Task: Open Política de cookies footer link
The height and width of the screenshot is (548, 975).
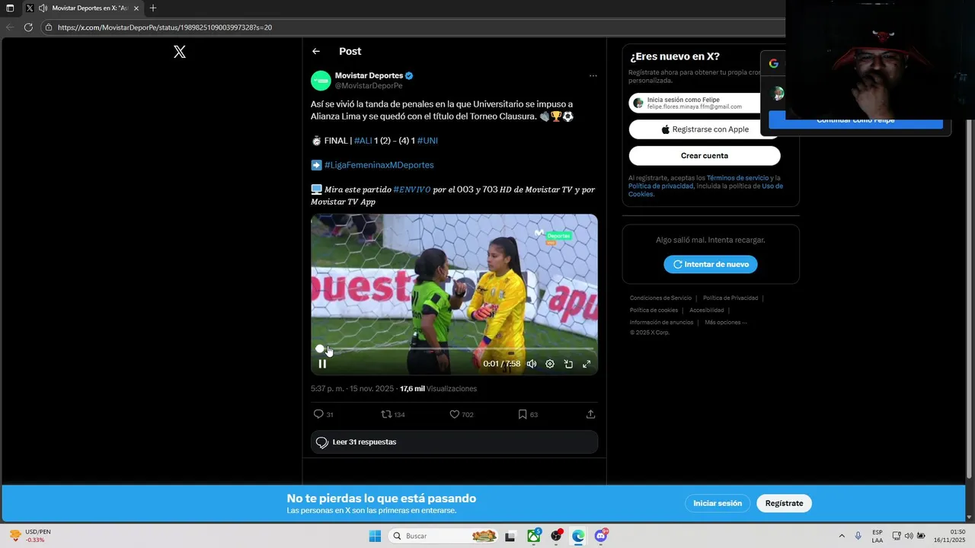Action: pyautogui.click(x=654, y=310)
